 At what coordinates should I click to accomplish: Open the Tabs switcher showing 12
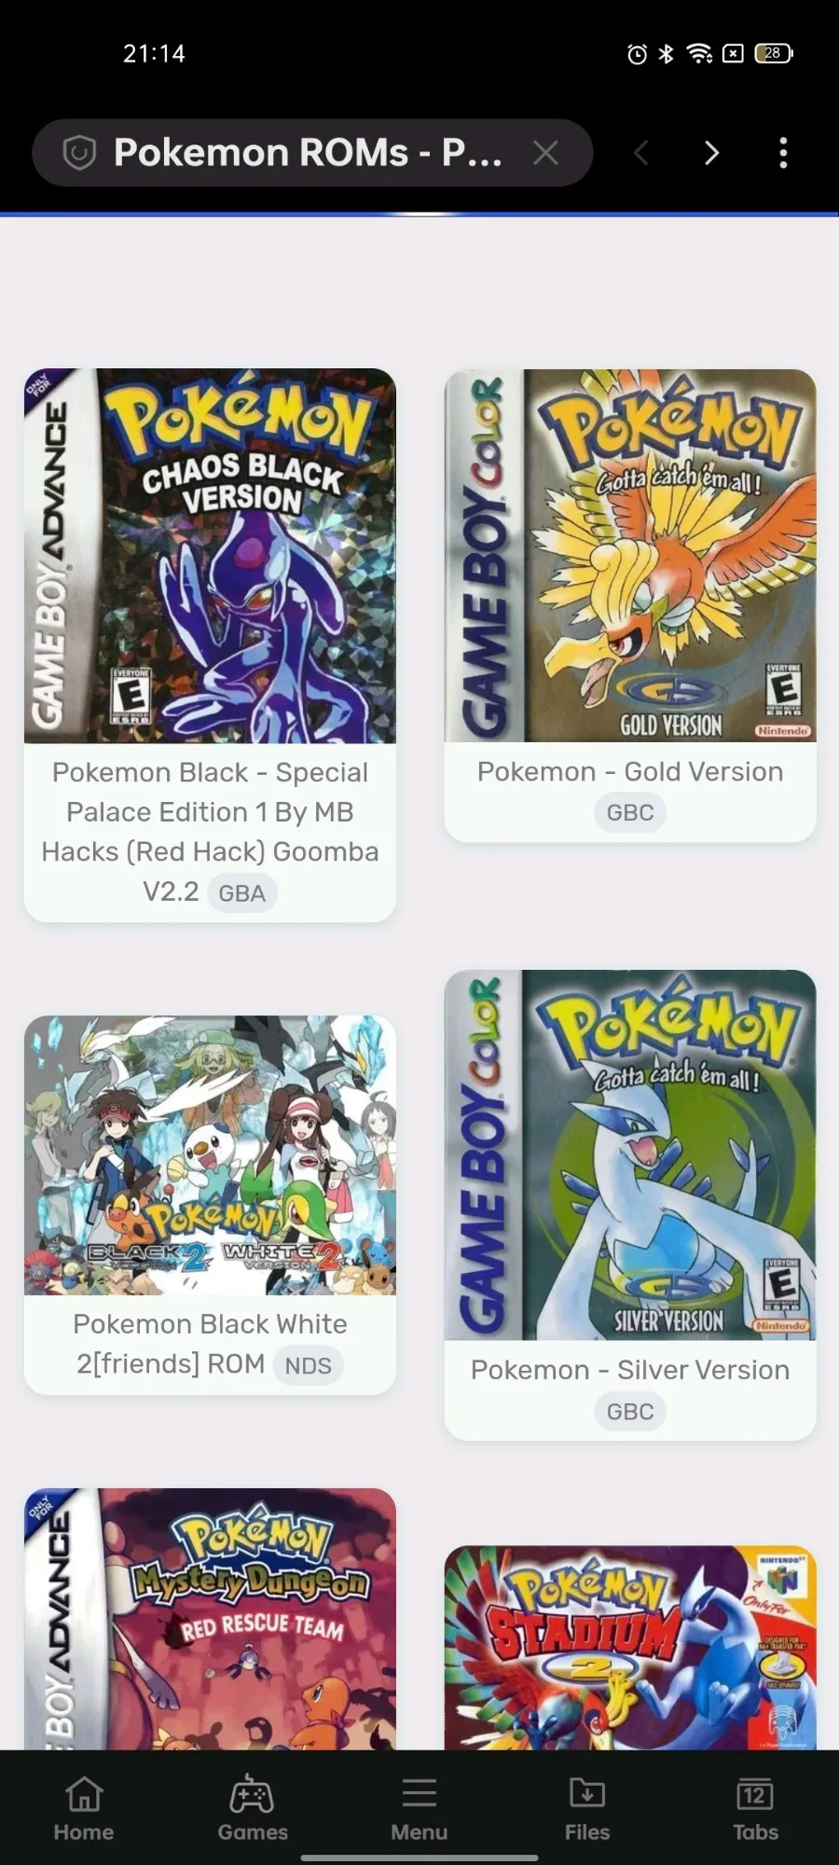[755, 1808]
